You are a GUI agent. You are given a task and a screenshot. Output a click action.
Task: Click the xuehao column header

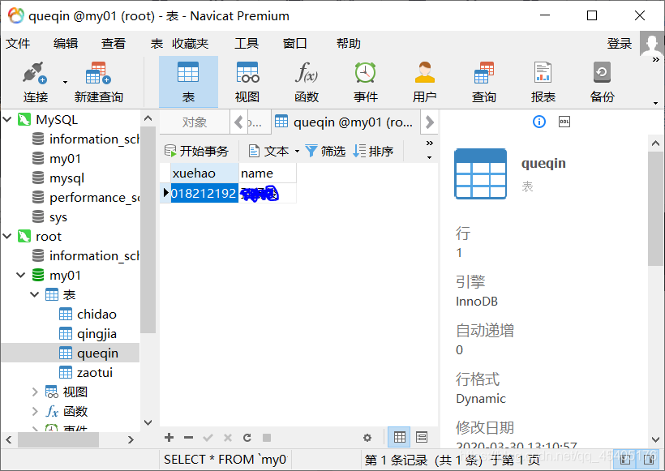205,173
